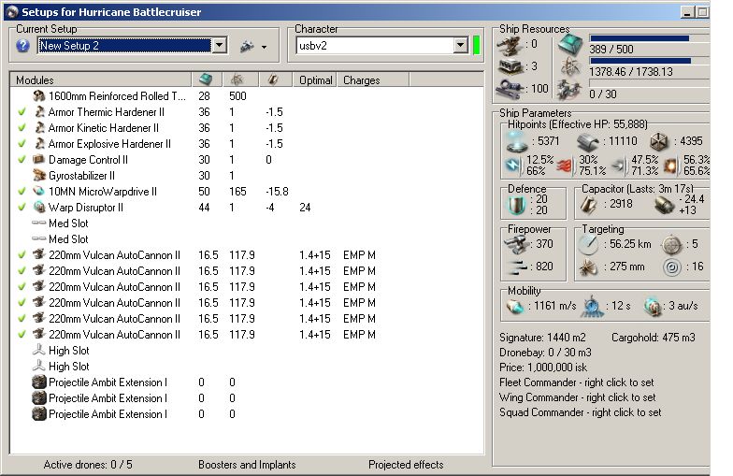Toggle the Armor Explosive Hardener II checkmark

click(22, 144)
